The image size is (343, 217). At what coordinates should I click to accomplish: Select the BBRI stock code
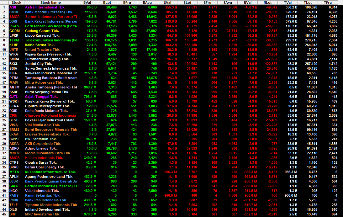[13, 21]
